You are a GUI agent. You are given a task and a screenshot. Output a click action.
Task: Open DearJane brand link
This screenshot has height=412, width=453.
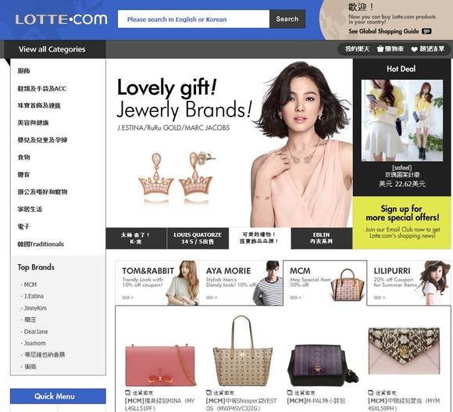coord(36,331)
